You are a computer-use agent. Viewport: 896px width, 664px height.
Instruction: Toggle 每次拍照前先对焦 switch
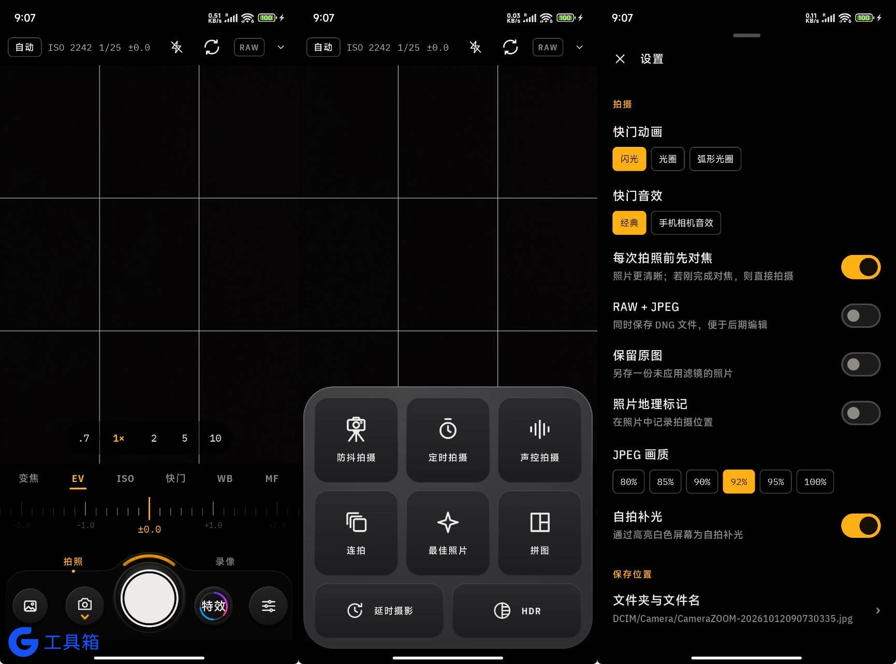click(x=860, y=267)
